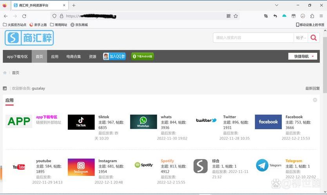Click the statistics icon beside welcome message
The height and width of the screenshot is (195, 327).
[5, 88]
